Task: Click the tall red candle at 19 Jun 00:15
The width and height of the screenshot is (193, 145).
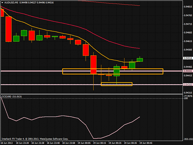Action: point(94,65)
